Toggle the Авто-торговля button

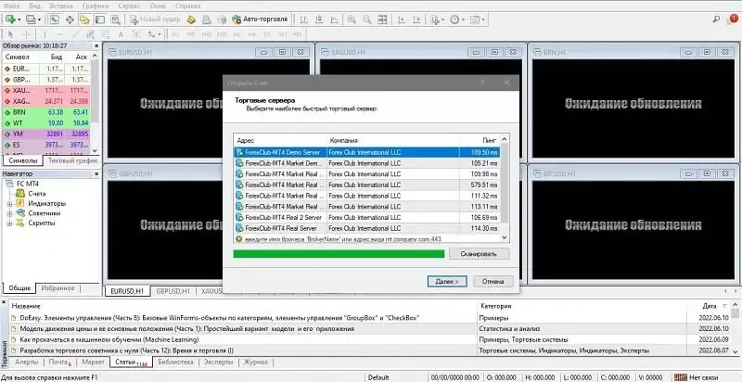pos(260,19)
